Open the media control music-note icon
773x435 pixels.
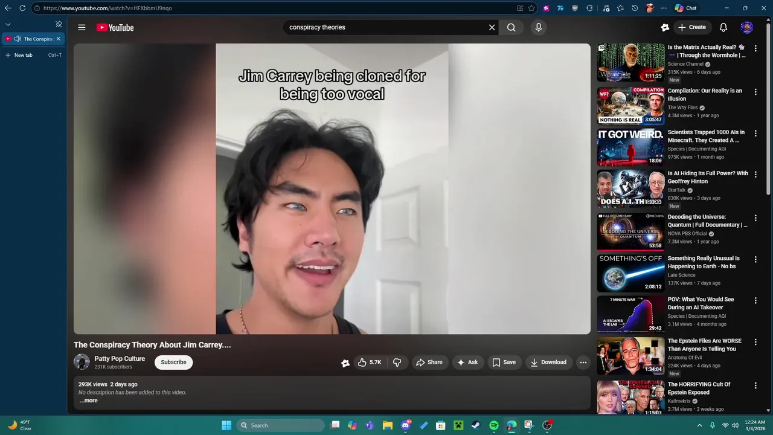[606, 8]
